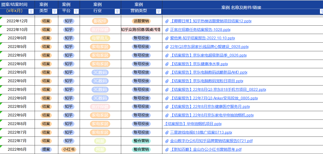Click the paperclip icon for 爱他美知乎结案报告
The width and height of the screenshot is (323, 154).
point(166,38)
